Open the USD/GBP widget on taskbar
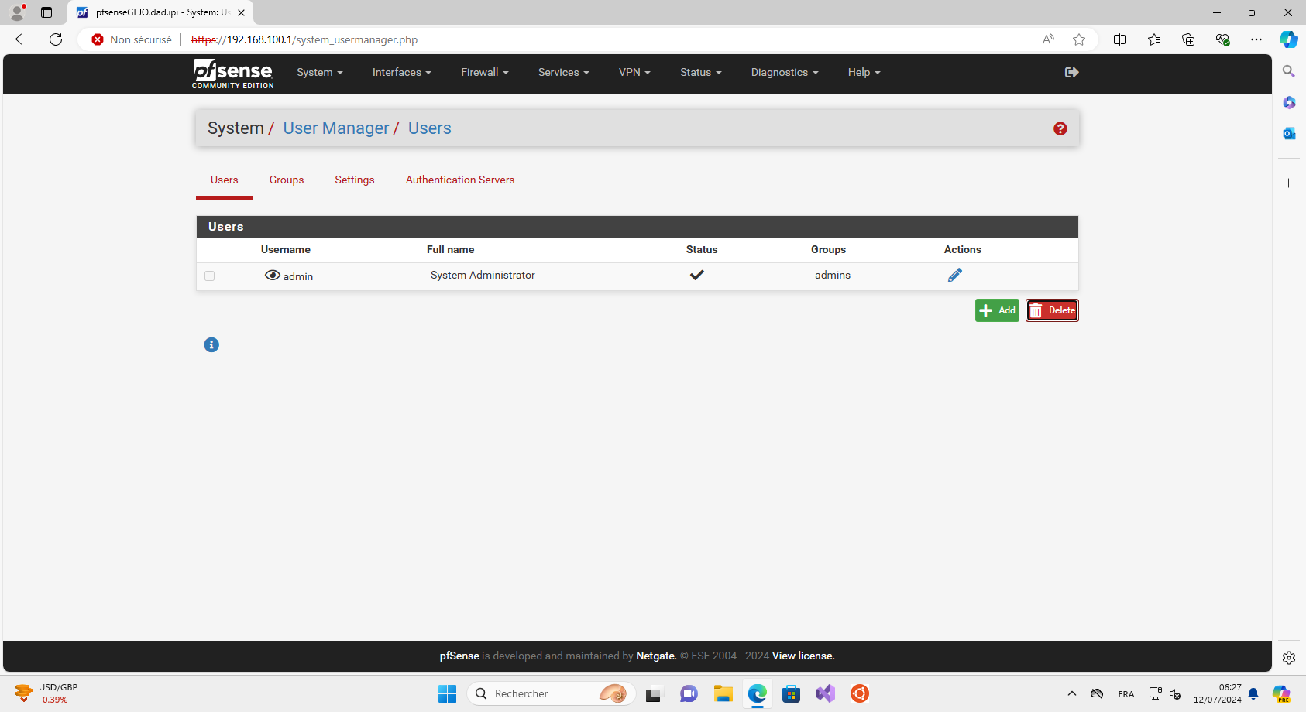The width and height of the screenshot is (1306, 712). (x=46, y=693)
